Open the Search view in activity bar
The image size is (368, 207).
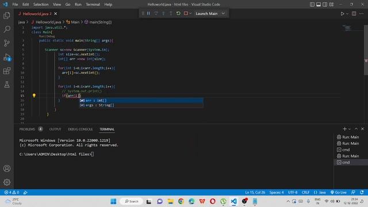tap(7, 29)
